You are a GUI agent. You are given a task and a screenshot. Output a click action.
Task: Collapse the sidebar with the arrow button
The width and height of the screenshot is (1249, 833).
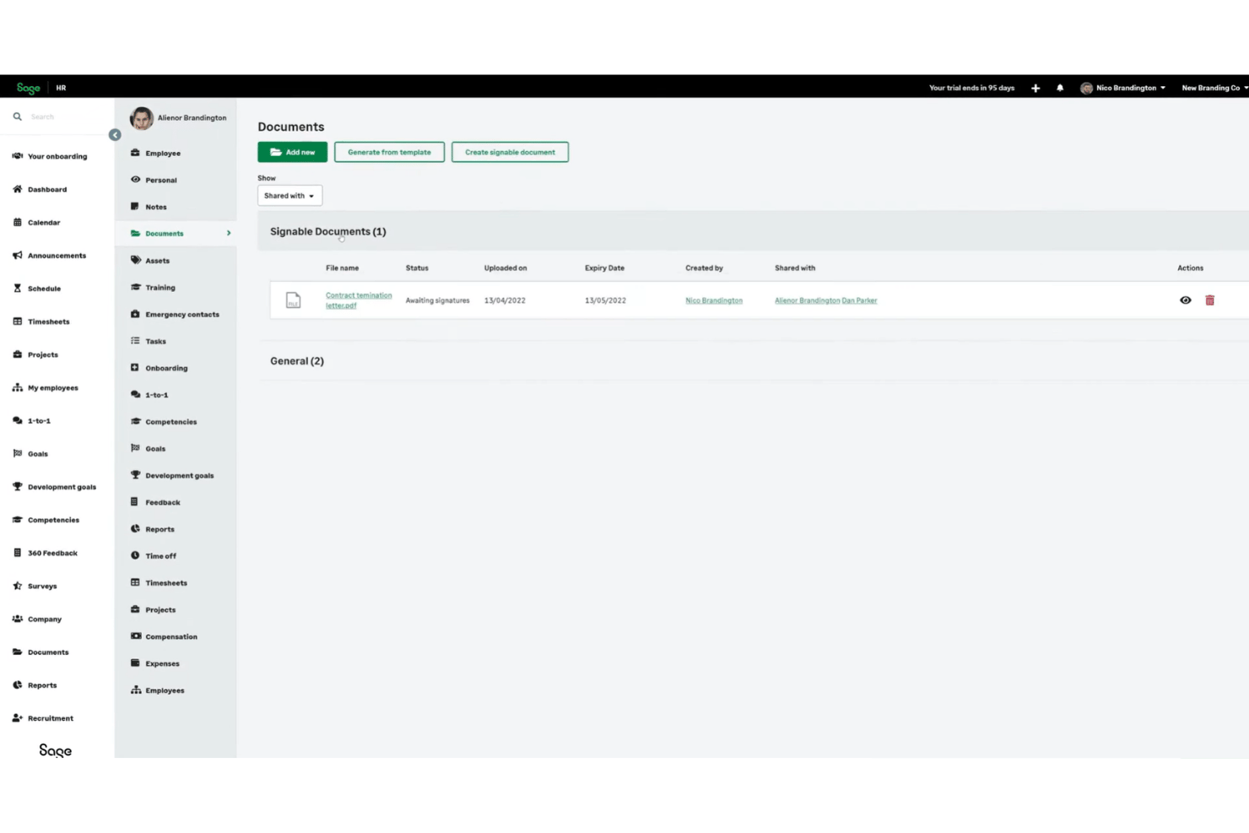coord(115,135)
